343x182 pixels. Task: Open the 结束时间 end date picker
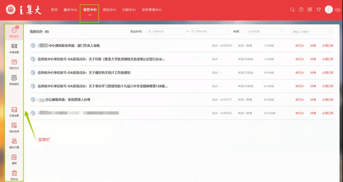pyautogui.click(x=209, y=31)
